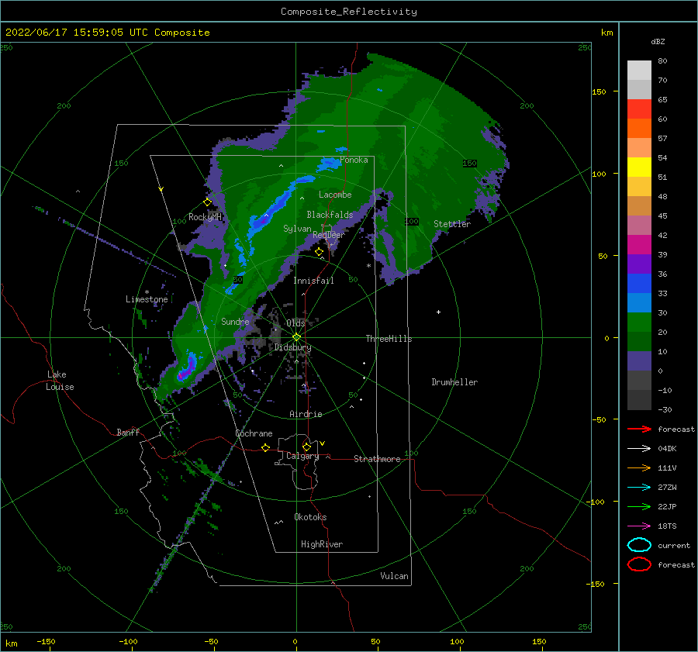Image resolution: width=698 pixels, height=652 pixels.
Task: Click the Cochrane label
Action: pyautogui.click(x=254, y=433)
